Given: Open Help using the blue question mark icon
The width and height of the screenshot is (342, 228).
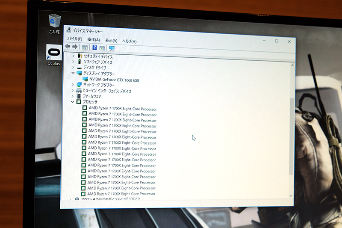Looking at the screenshot, I should (x=94, y=47).
